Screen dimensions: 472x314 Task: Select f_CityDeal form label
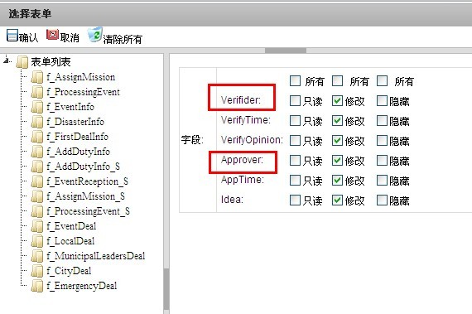pyautogui.click(x=69, y=271)
